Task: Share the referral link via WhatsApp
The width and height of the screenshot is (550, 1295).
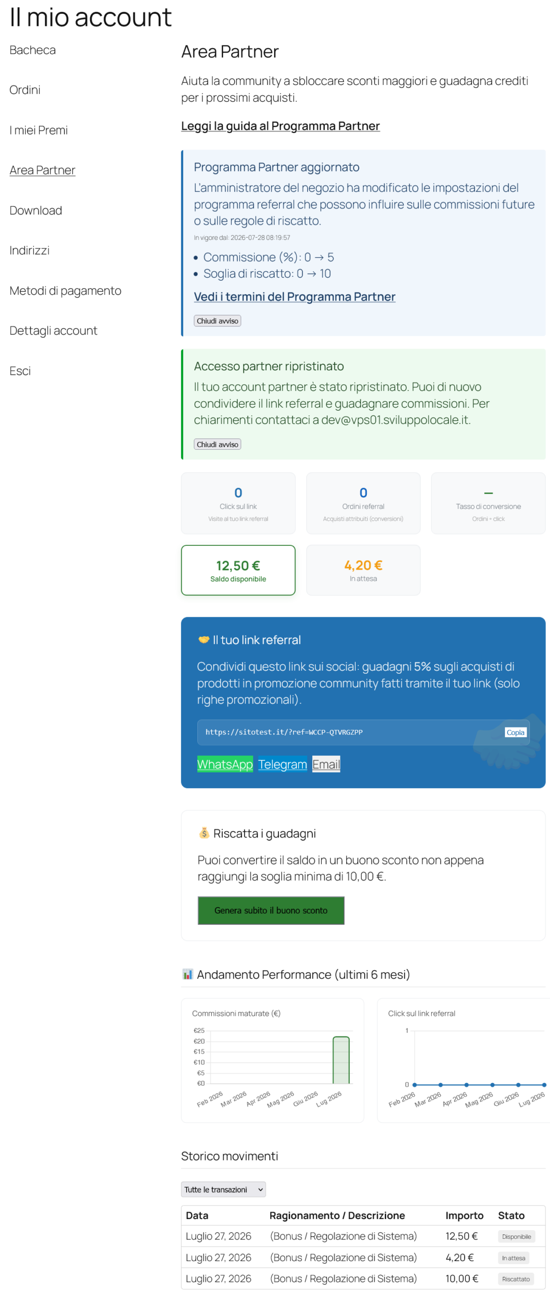Action: coord(225,763)
